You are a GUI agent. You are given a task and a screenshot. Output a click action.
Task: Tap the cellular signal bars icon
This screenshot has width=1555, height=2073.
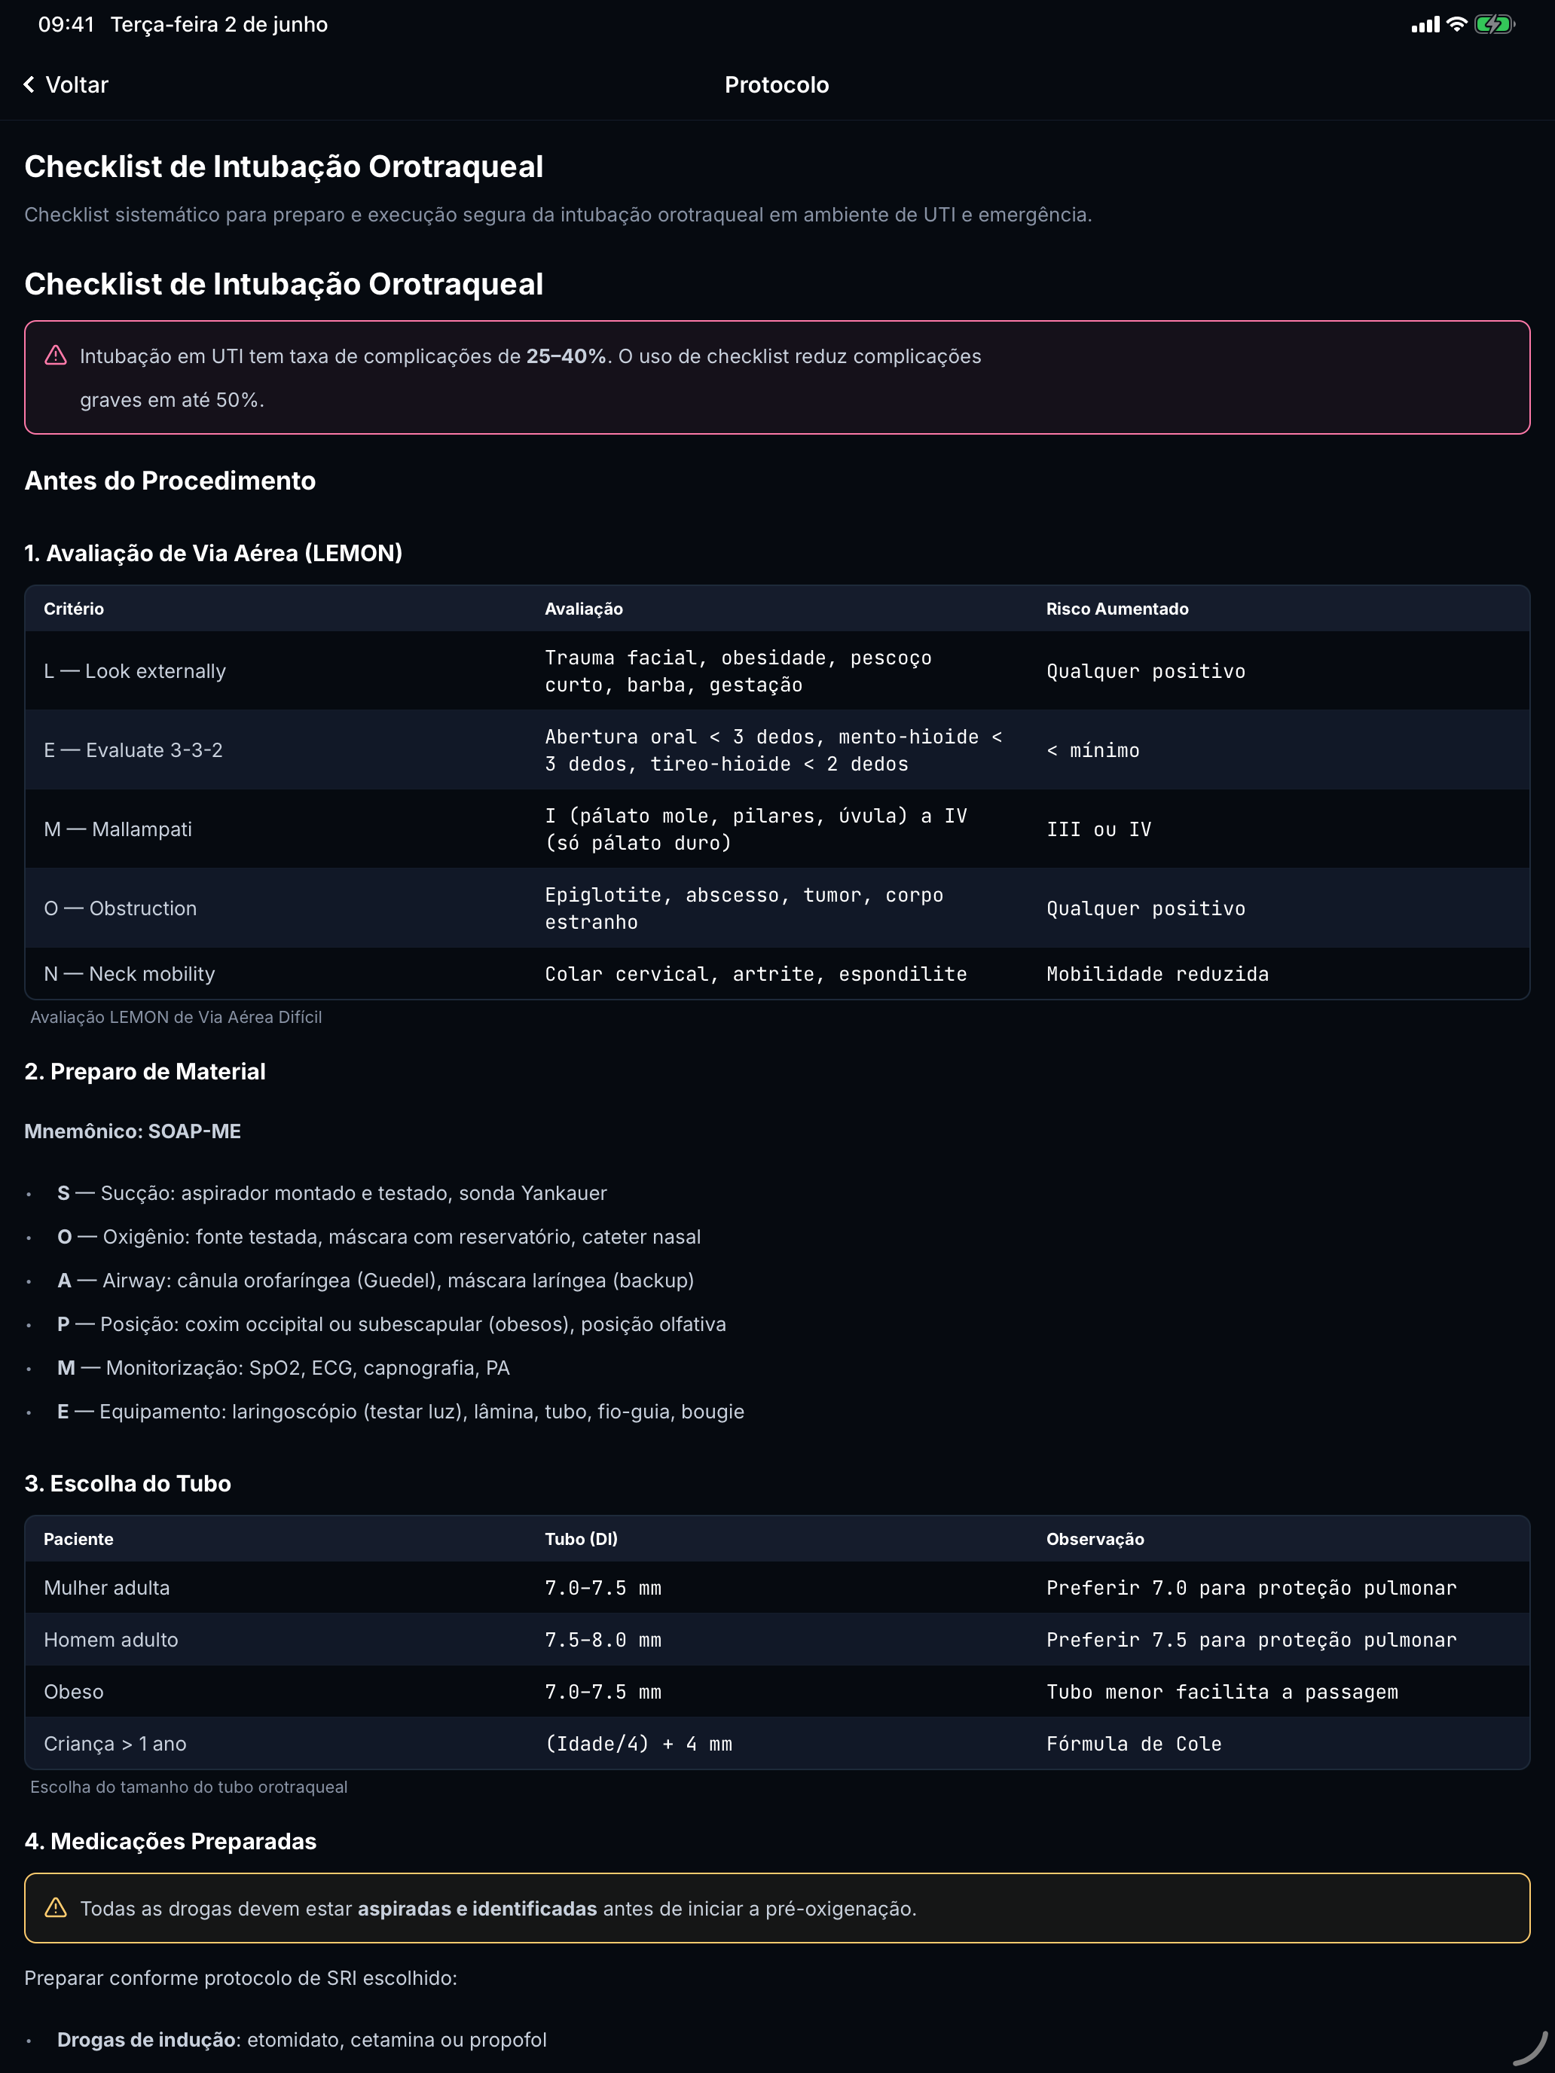click(1425, 26)
